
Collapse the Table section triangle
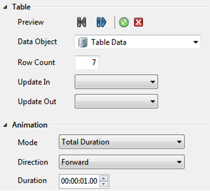point(5,7)
